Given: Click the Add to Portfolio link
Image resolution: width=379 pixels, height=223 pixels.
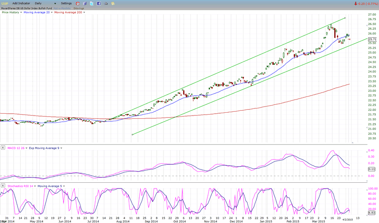Looking at the screenshot, I should (x=62, y=8).
